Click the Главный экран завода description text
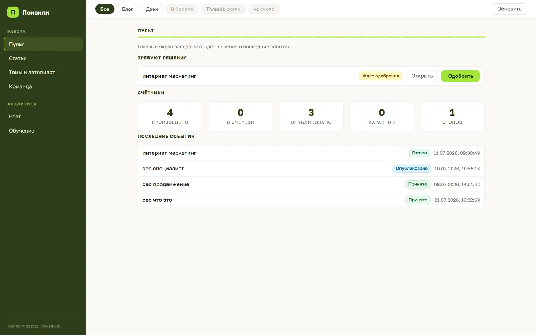536x335 pixels. pos(215,47)
